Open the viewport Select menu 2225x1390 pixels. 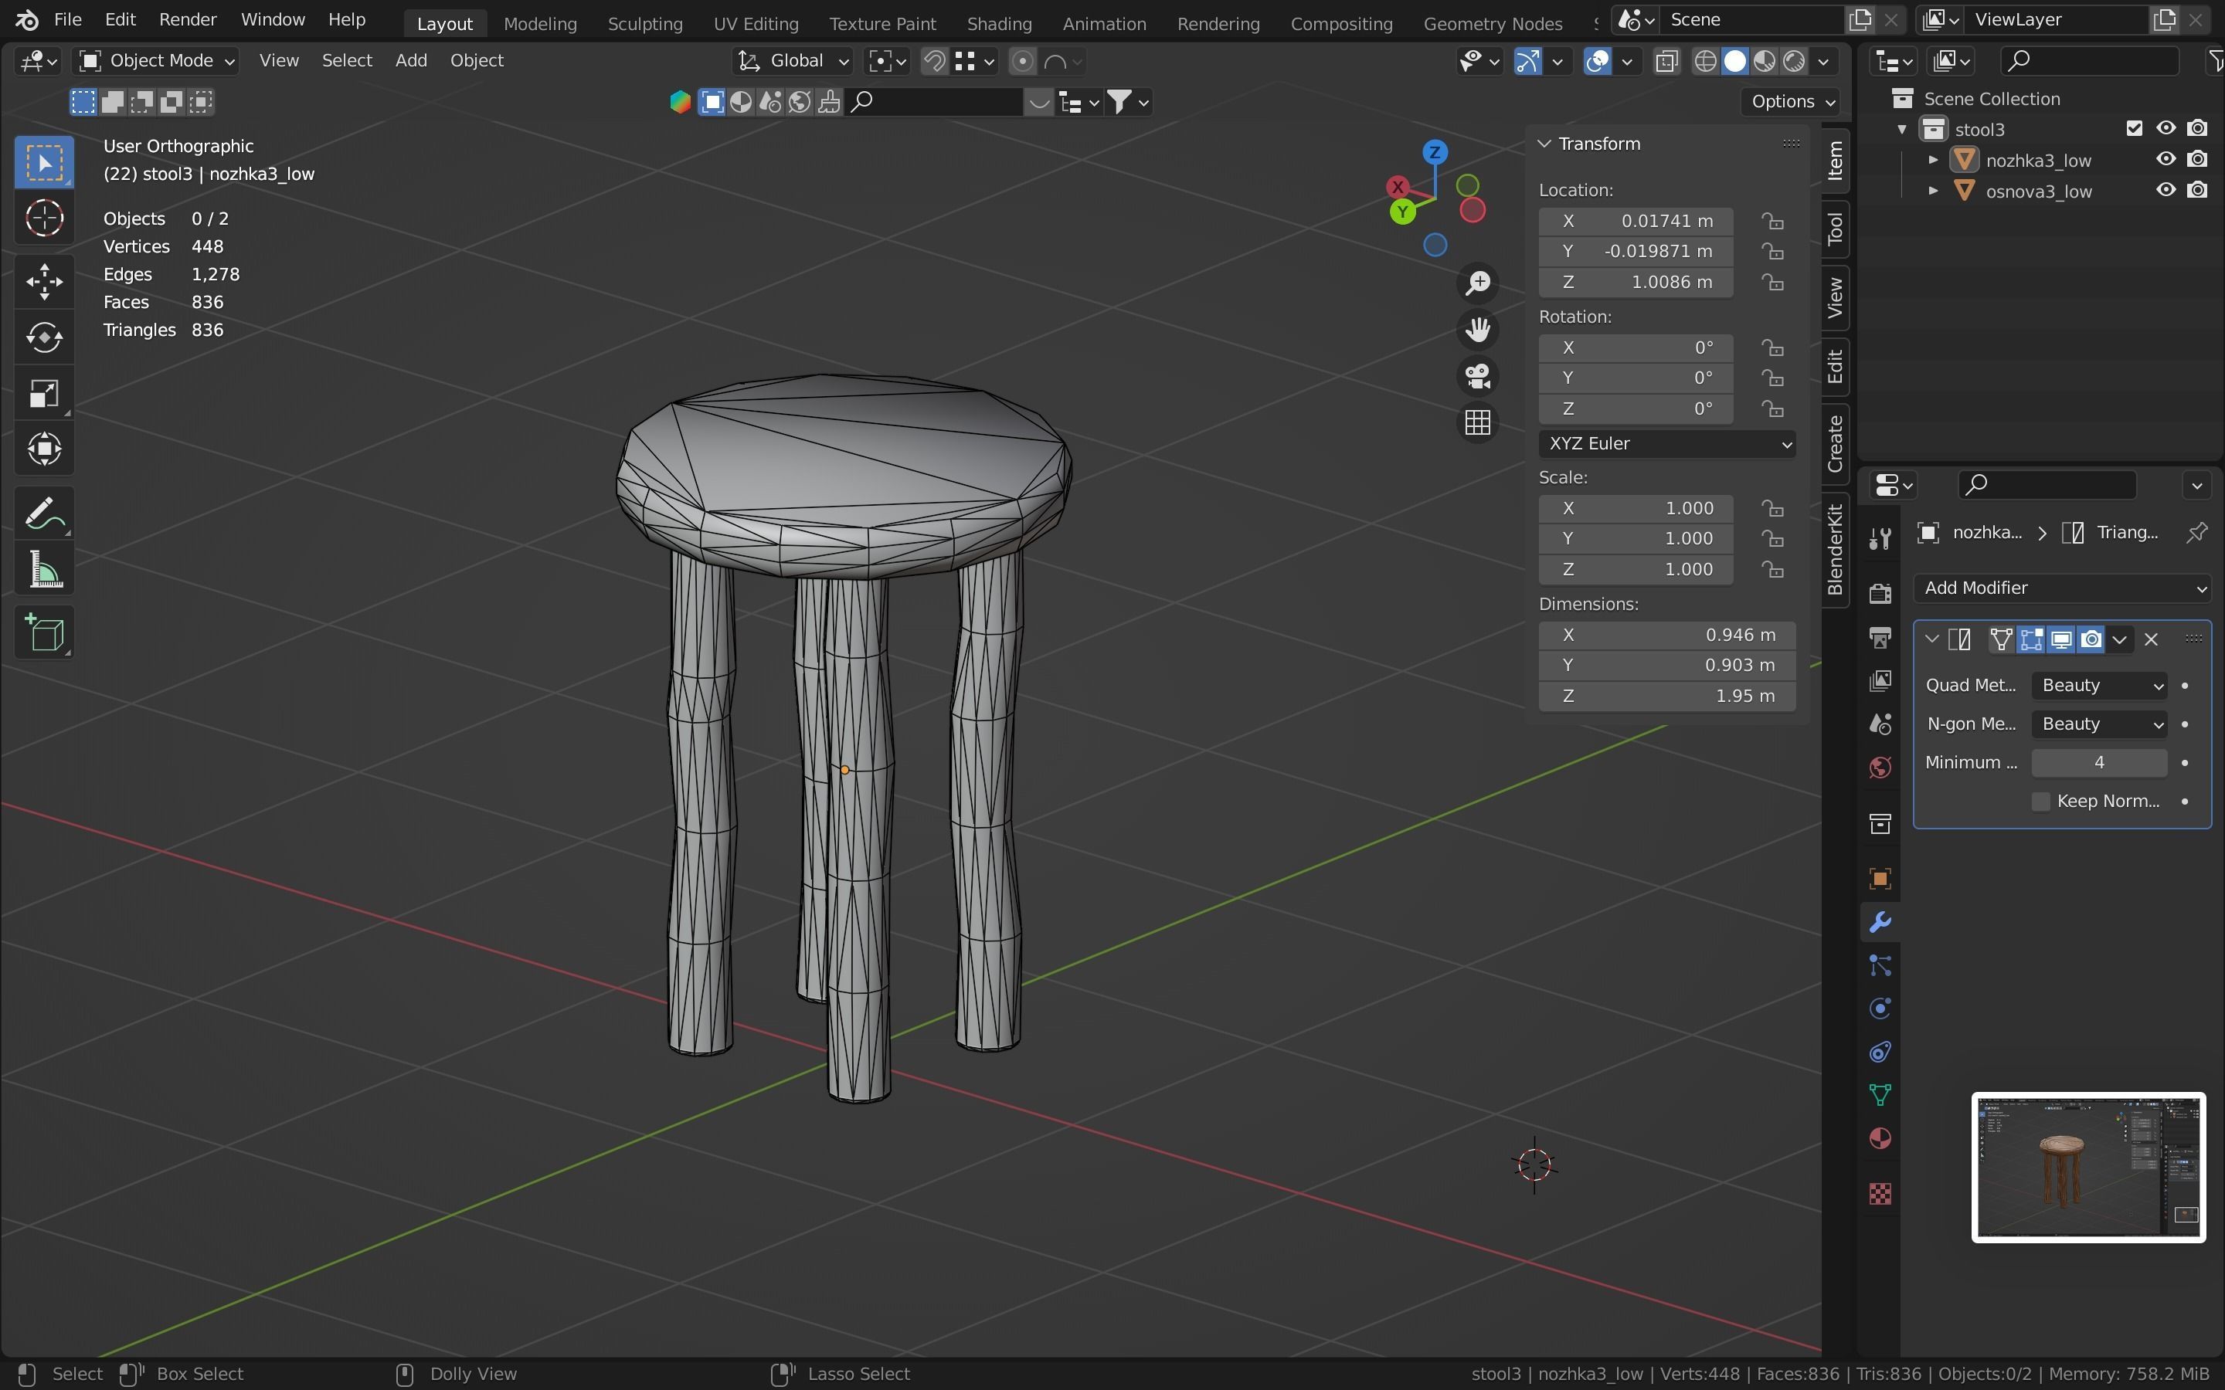[347, 61]
